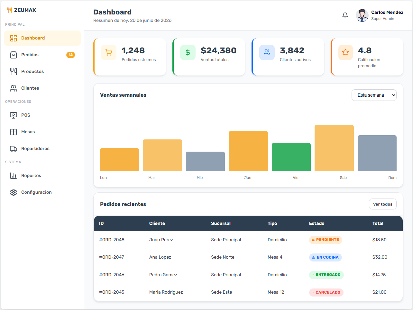Click the Mesa 4 type cell
Viewport: 413px width, 310px height.
click(x=275, y=257)
